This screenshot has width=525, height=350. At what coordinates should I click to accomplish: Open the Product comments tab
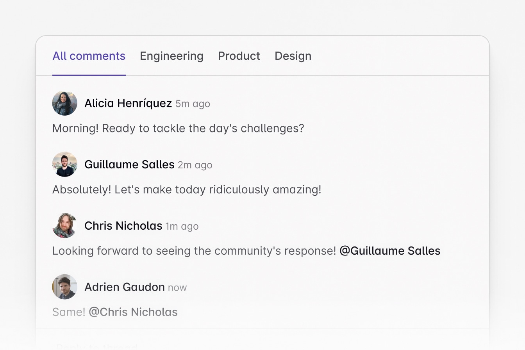coord(239,55)
